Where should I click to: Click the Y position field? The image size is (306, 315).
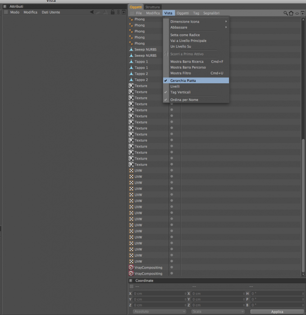click(x=160, y=299)
